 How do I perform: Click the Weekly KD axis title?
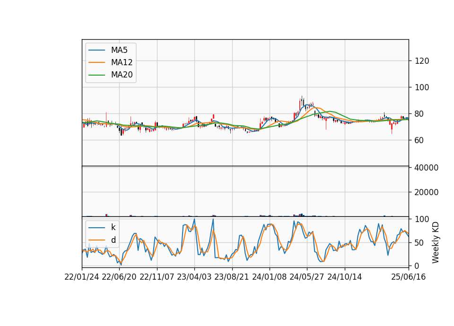point(436,242)
